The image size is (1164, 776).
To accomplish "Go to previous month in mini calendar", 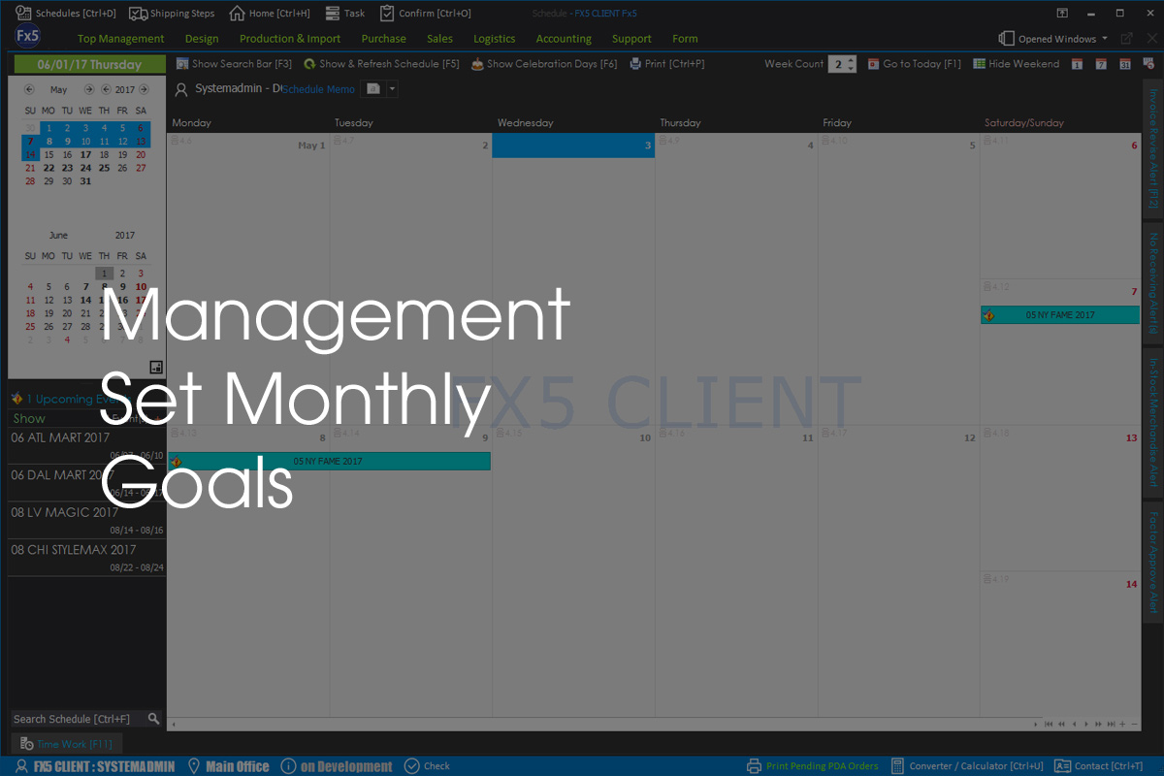I will click(x=30, y=89).
